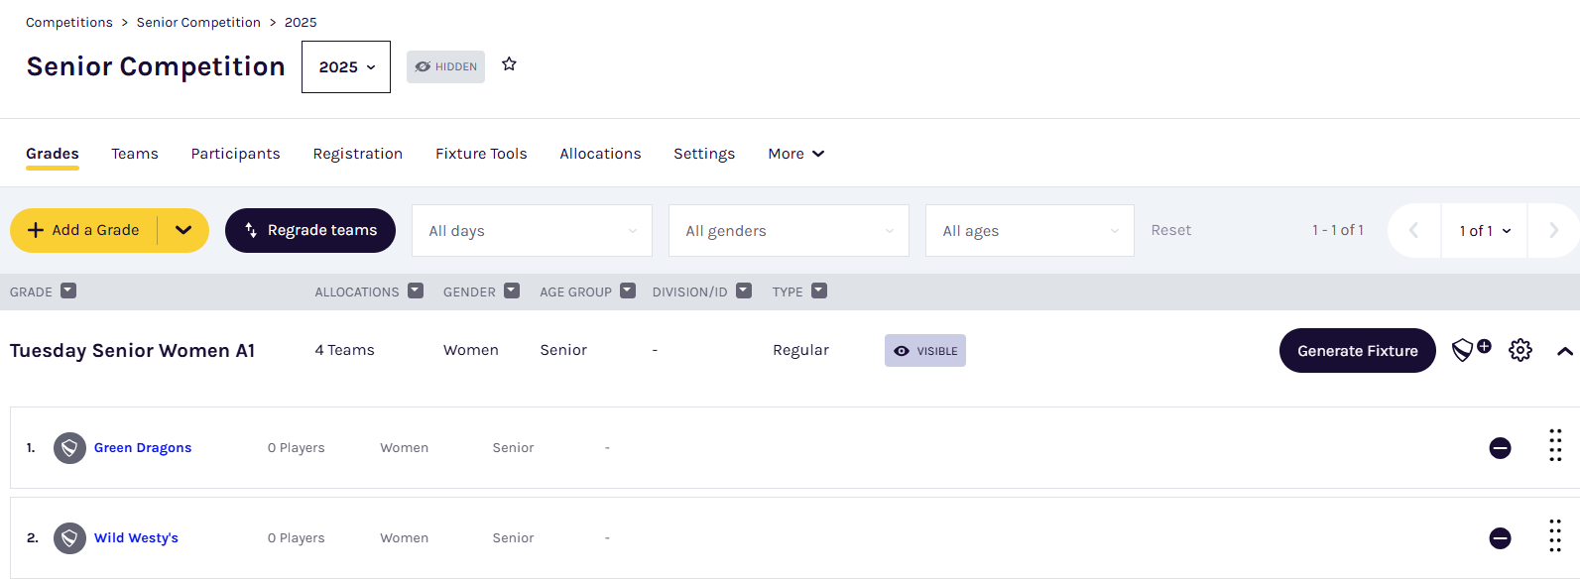This screenshot has width=1580, height=581.
Task: Open the 2025 season dropdown
Action: click(x=346, y=67)
